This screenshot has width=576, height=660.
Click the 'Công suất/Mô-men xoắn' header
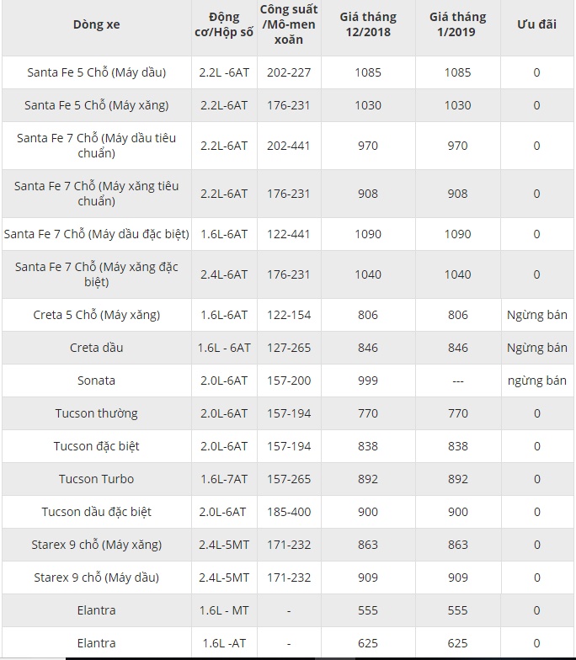289,24
